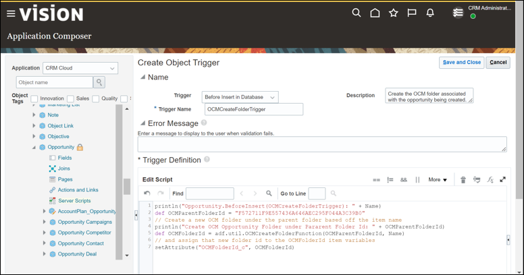Click the undo arrow in script editor

pyautogui.click(x=147, y=193)
